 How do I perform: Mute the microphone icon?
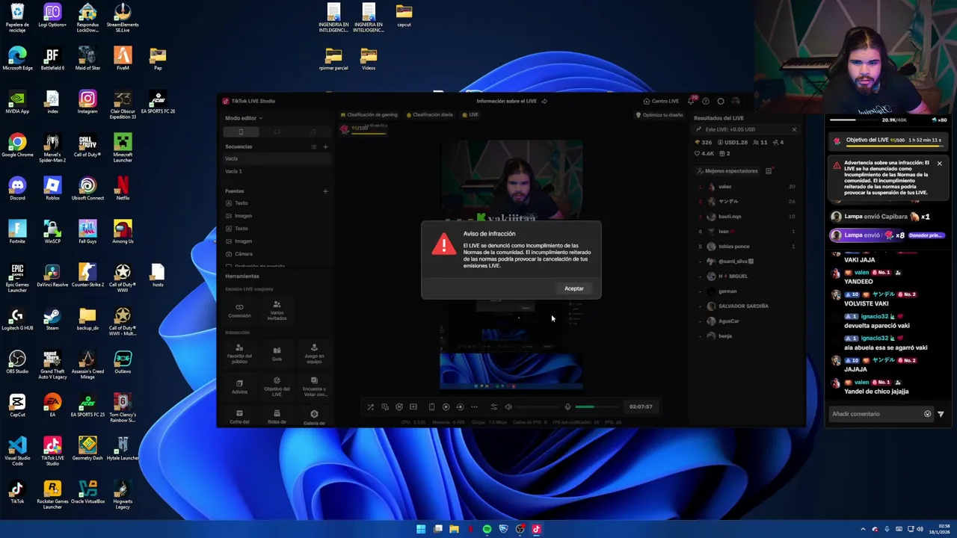tap(567, 407)
